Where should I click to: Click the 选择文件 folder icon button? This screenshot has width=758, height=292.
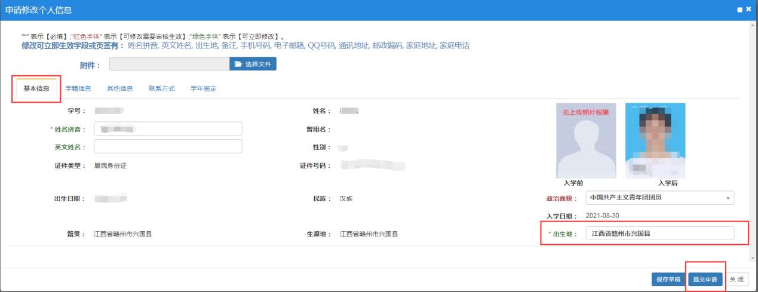coord(253,64)
